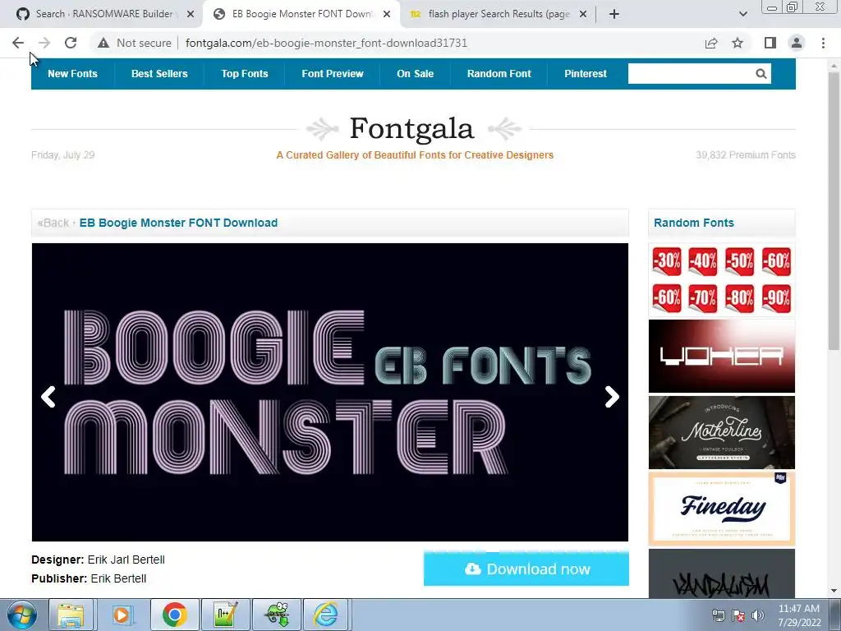Click the scrollbar down arrow

click(834, 591)
